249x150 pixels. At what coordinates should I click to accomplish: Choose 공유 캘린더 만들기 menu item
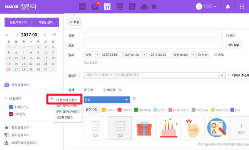[68, 106]
